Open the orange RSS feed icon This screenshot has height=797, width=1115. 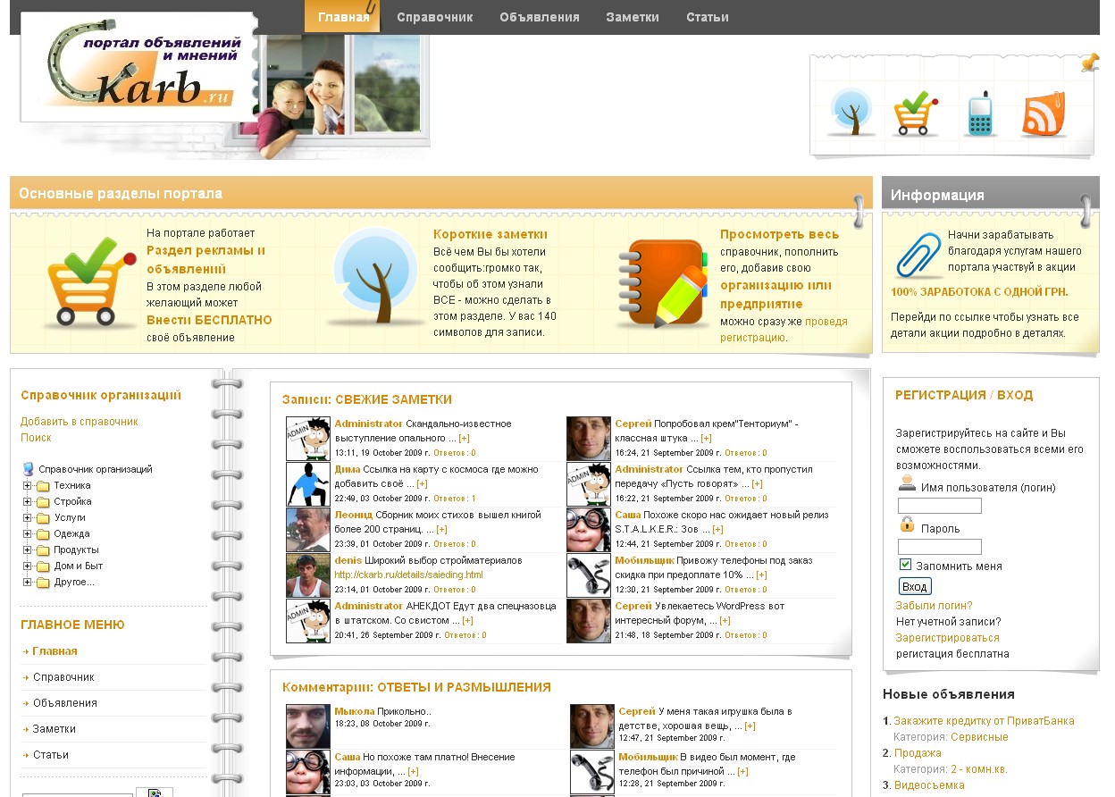click(1044, 114)
